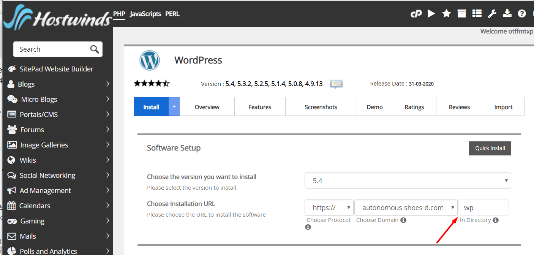Open the help question mark icon

[x=522, y=14]
